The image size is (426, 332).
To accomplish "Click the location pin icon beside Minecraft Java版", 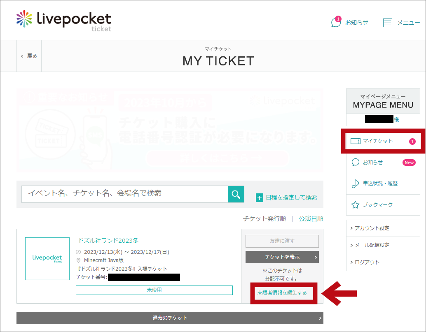I will [79, 260].
